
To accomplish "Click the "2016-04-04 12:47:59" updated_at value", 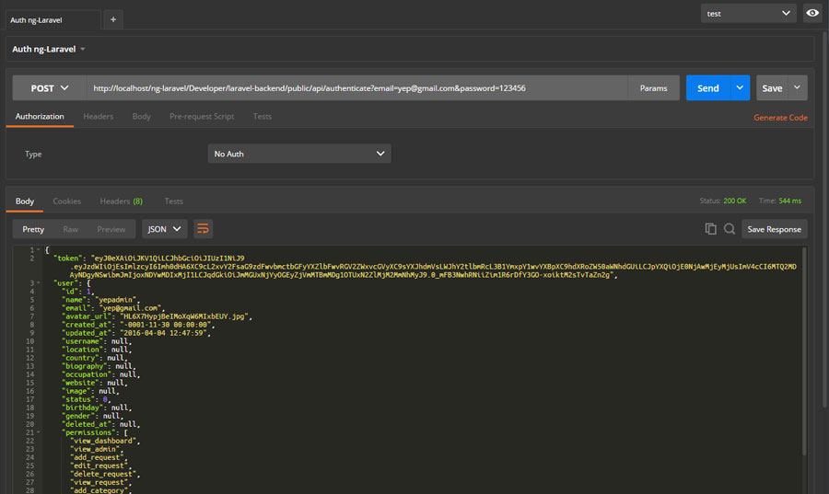I will click(x=165, y=333).
